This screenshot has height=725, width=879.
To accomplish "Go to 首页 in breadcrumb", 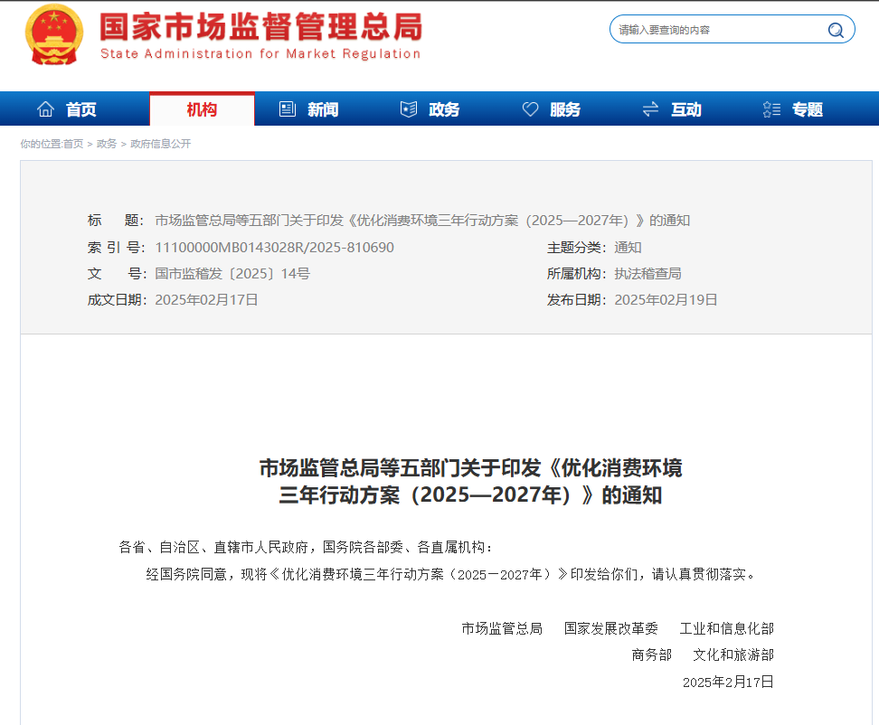I will (x=73, y=144).
